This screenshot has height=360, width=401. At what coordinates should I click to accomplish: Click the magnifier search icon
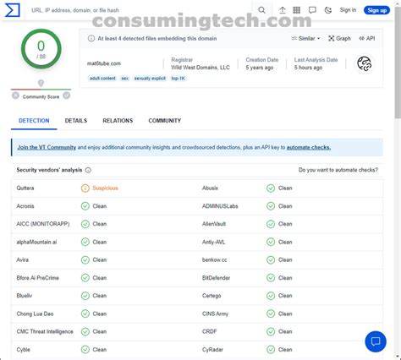click(261, 10)
